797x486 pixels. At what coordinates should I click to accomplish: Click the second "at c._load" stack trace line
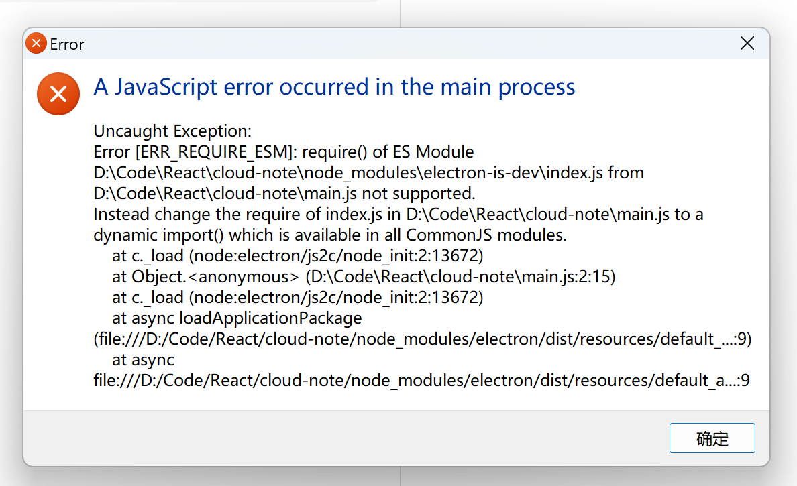pyautogui.click(x=297, y=298)
